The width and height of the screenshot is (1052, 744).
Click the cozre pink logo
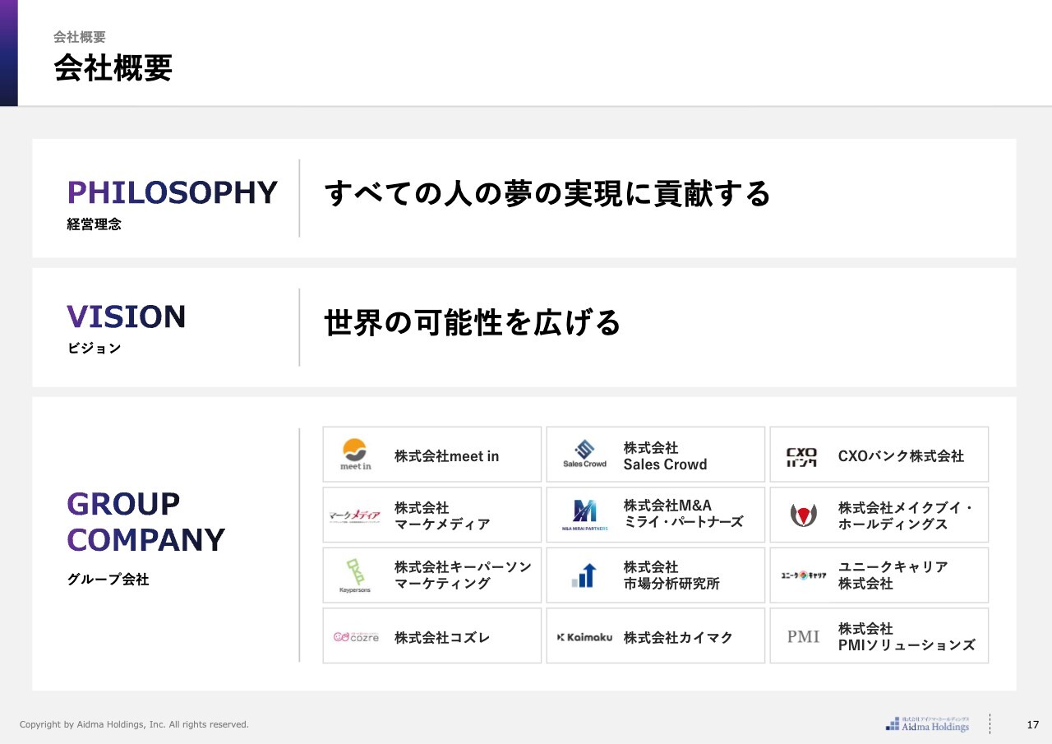(356, 636)
